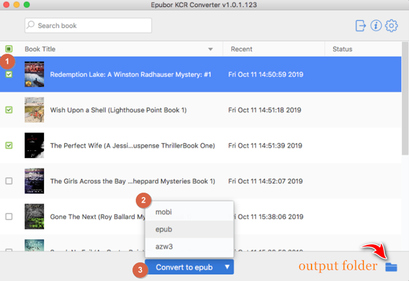
Task: Open format dropdown arrow beside Convert button
Action: point(227,267)
